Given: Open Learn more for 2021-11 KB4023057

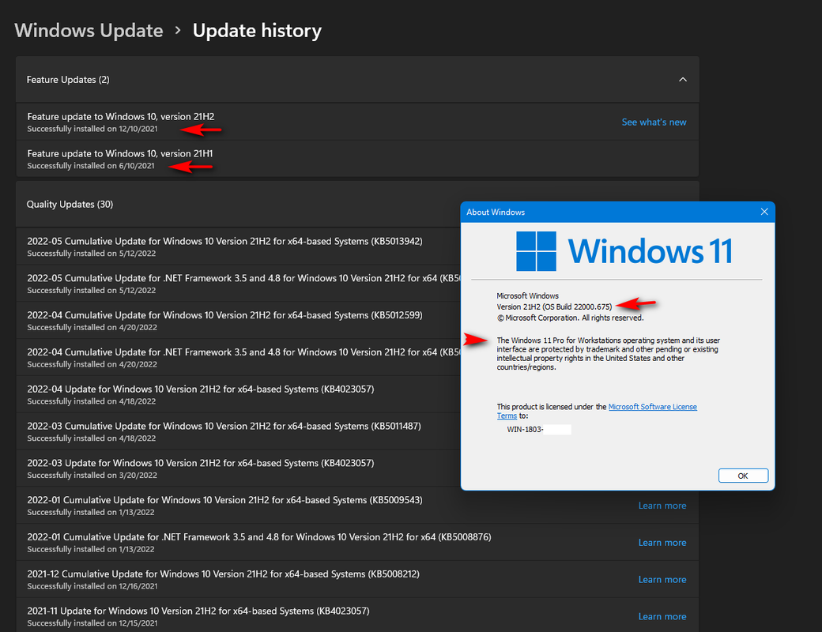Looking at the screenshot, I should pyautogui.click(x=662, y=616).
